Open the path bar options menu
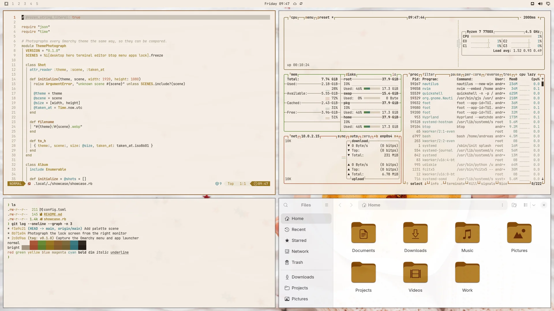This screenshot has height=311, width=554. click(x=502, y=205)
